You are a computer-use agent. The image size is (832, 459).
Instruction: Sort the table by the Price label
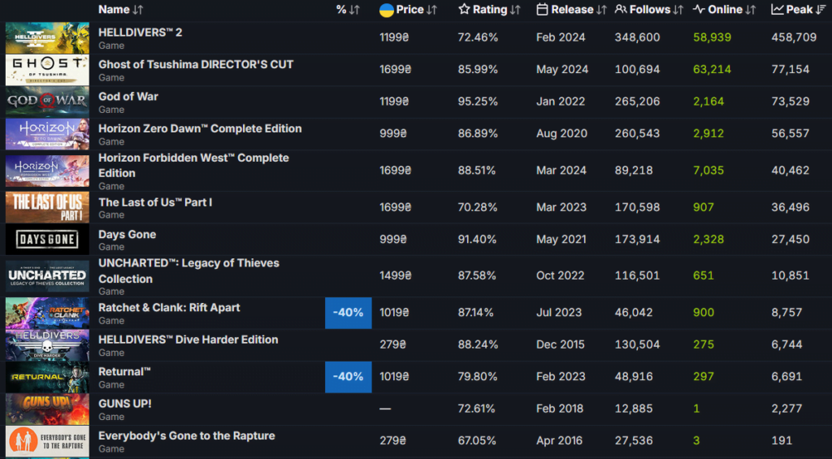[x=409, y=10]
